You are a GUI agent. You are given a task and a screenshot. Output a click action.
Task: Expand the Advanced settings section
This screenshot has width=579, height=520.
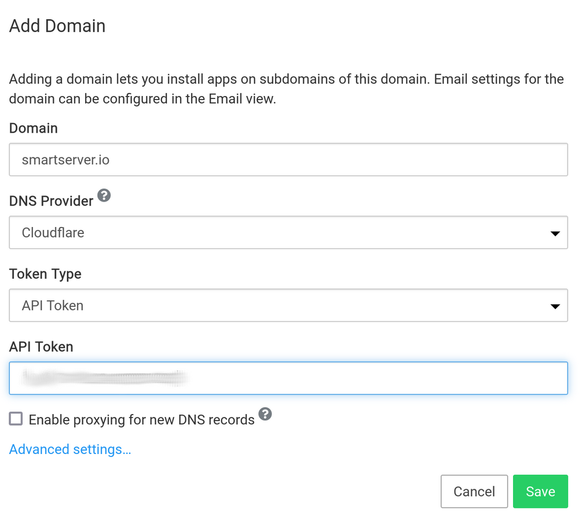coord(69,449)
